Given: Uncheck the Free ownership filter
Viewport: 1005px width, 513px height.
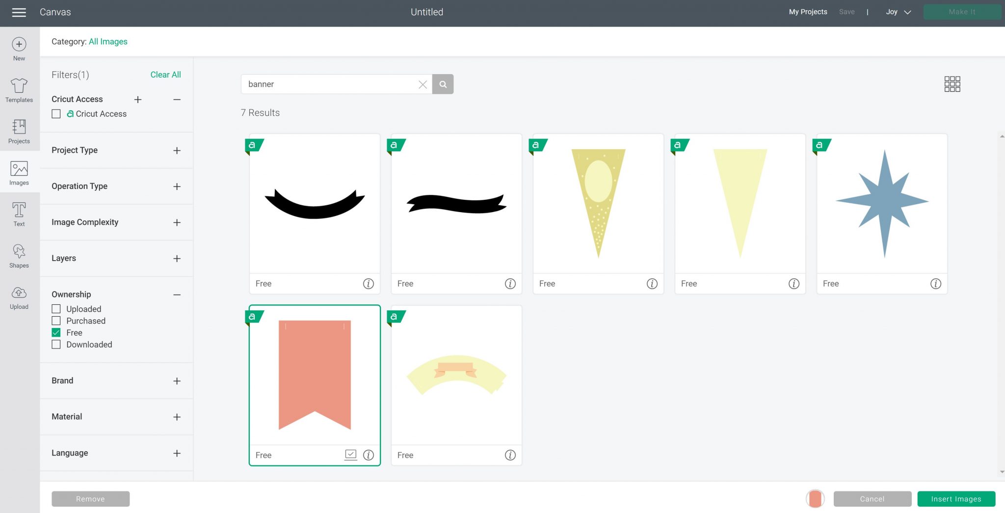Looking at the screenshot, I should click(56, 333).
